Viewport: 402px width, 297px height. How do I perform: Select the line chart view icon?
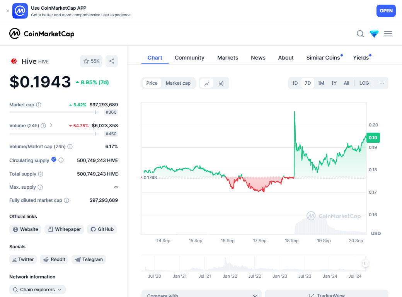click(x=207, y=83)
